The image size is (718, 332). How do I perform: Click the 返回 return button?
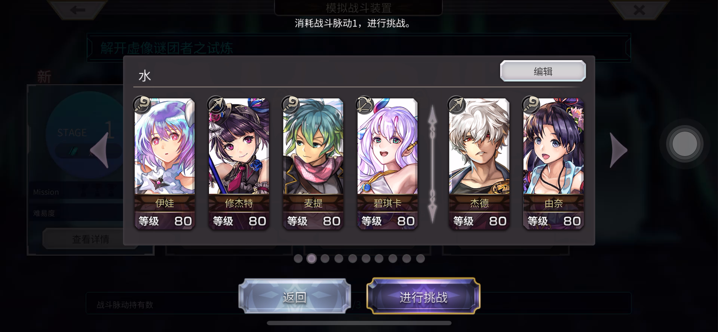(x=295, y=297)
